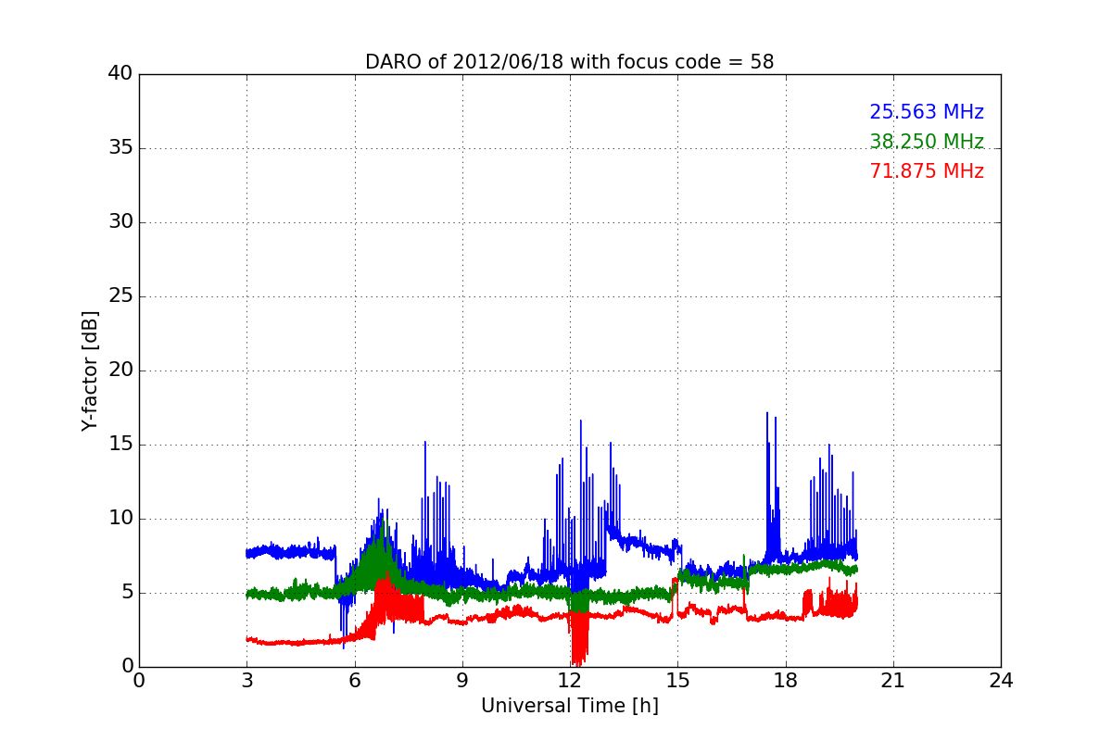Click y-axis tick label '15'
1112x741 pixels.
tap(120, 445)
